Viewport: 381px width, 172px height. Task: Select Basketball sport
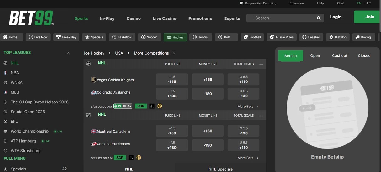click(122, 37)
